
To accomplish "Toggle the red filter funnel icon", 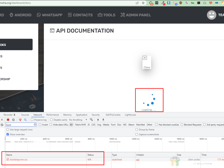I will click(x=20, y=120).
